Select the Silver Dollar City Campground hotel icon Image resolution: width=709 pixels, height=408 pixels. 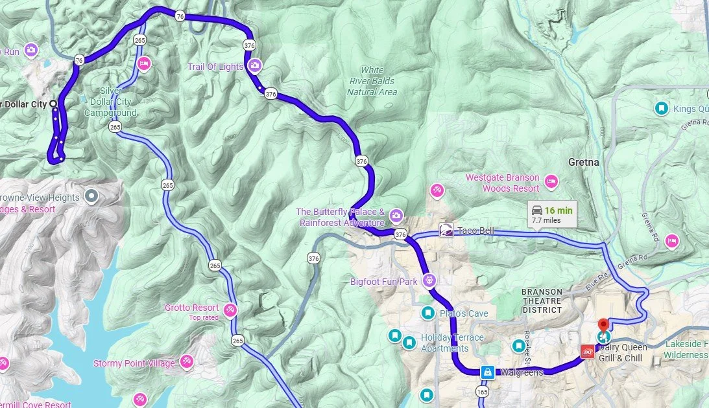pyautogui.click(x=144, y=63)
